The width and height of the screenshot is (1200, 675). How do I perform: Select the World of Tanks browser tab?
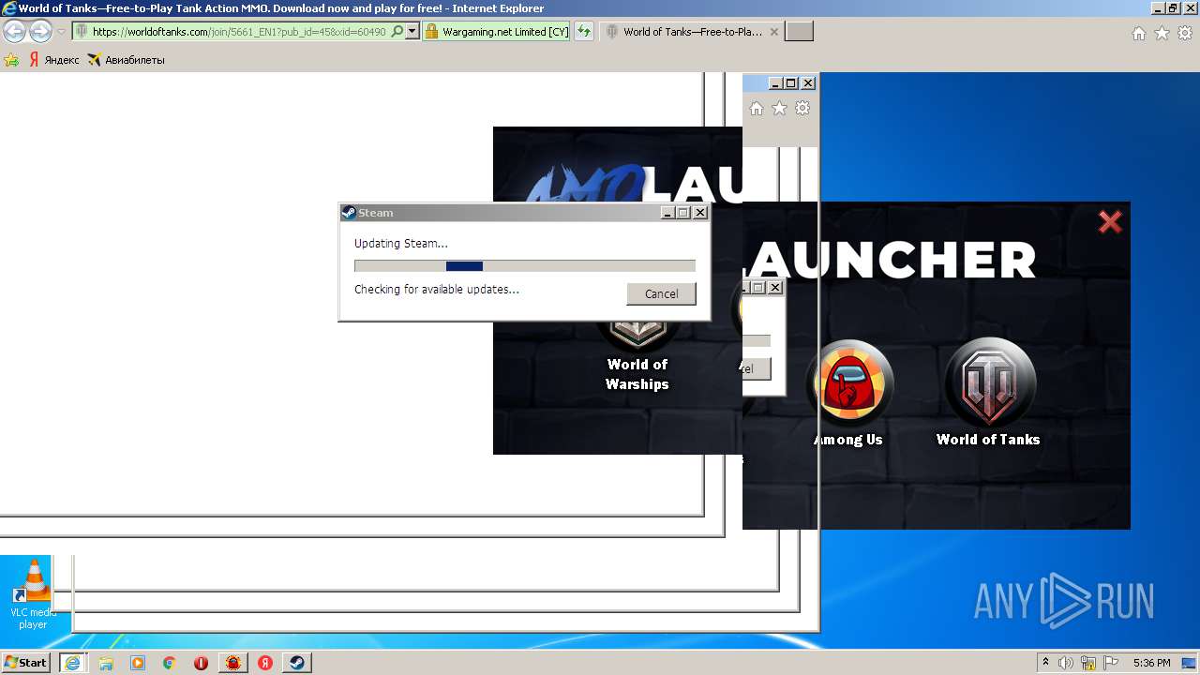tap(692, 31)
